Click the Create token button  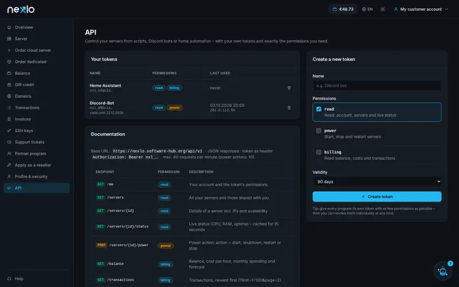coord(377,196)
